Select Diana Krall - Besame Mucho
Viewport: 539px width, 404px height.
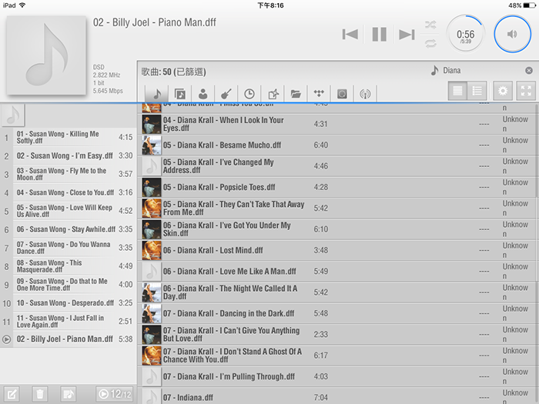pos(337,145)
